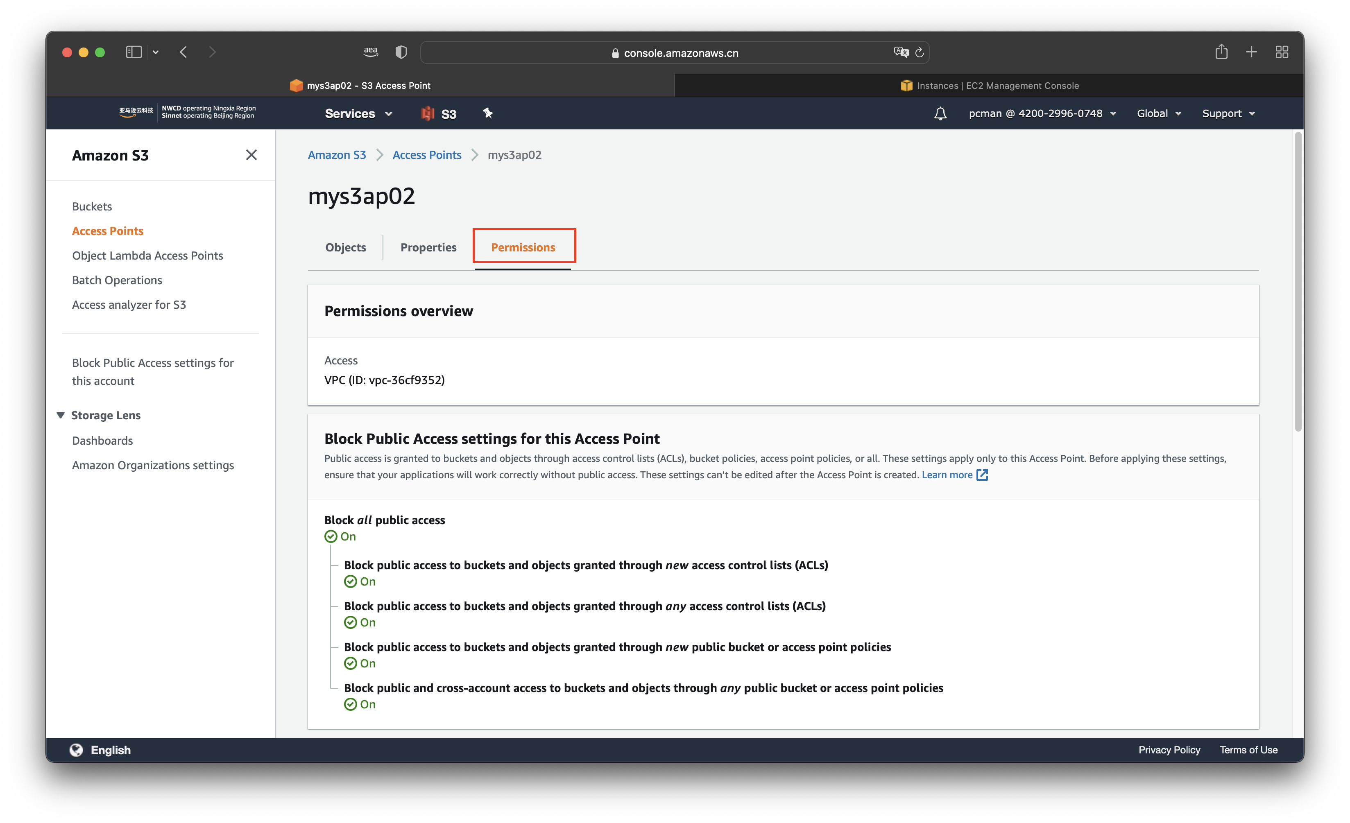Open the Global region dropdown
Viewport: 1350px width, 823px height.
(x=1158, y=113)
